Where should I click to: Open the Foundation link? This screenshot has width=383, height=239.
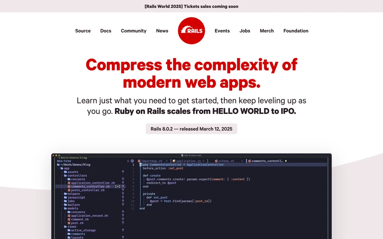(296, 31)
